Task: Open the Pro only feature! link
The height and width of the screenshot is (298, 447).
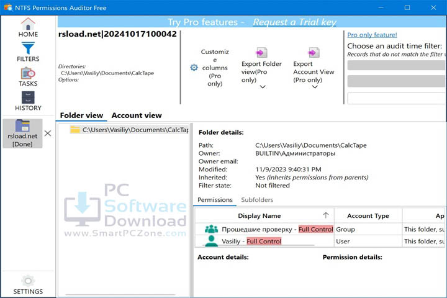Action: coord(372,35)
